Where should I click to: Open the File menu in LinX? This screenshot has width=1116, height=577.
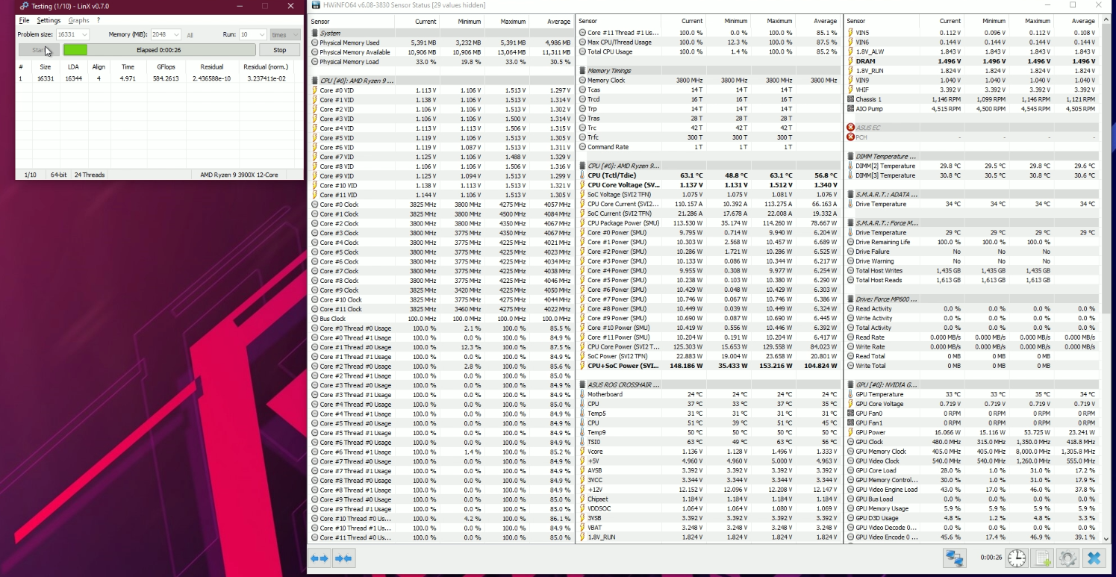tap(25, 20)
